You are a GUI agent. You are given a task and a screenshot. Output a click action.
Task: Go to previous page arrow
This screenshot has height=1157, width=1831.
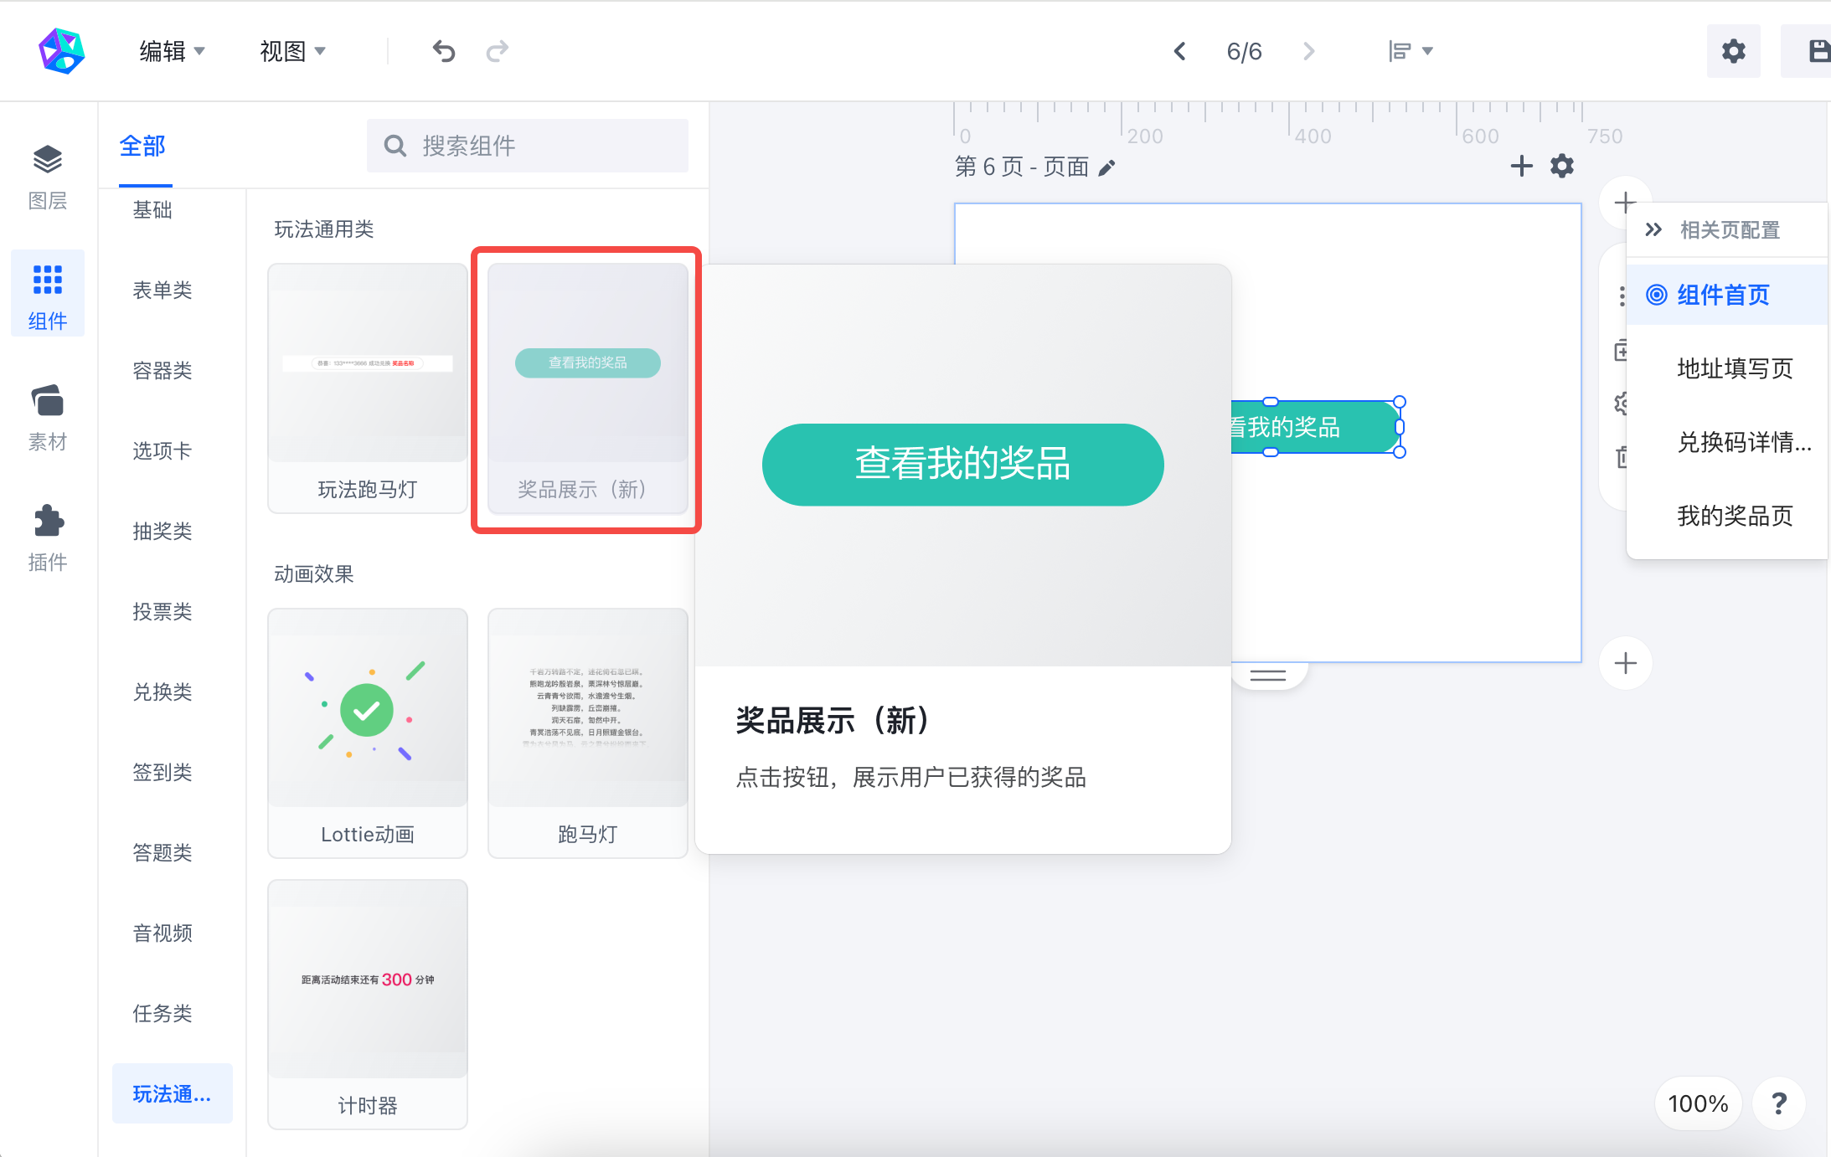pyautogui.click(x=1179, y=51)
